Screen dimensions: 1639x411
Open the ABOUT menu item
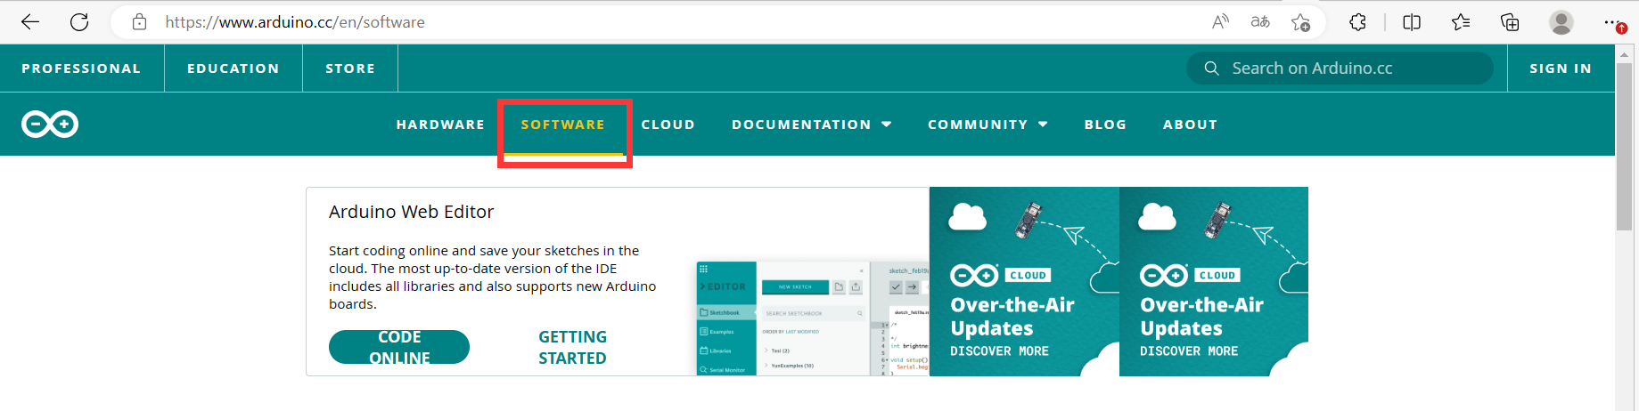click(x=1190, y=125)
